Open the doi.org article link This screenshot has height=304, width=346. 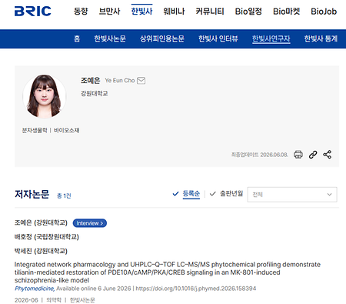click(x=196, y=289)
